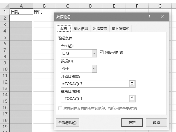Select column A header
The height and width of the screenshot is (132, 176).
21,6
